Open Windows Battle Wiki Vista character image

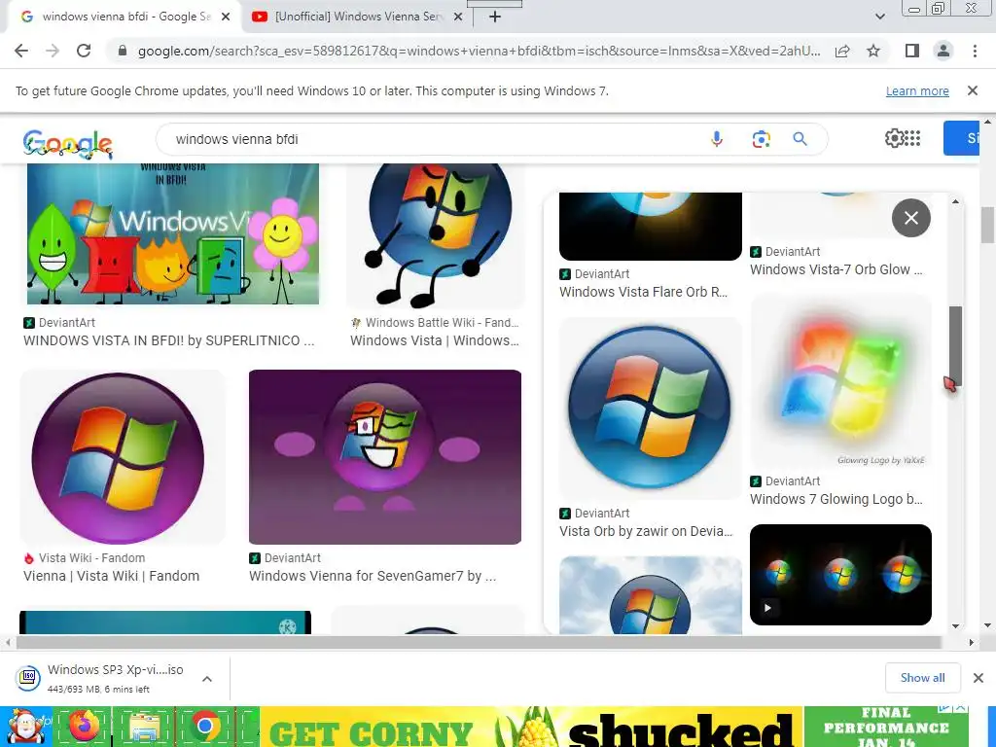[x=436, y=235]
